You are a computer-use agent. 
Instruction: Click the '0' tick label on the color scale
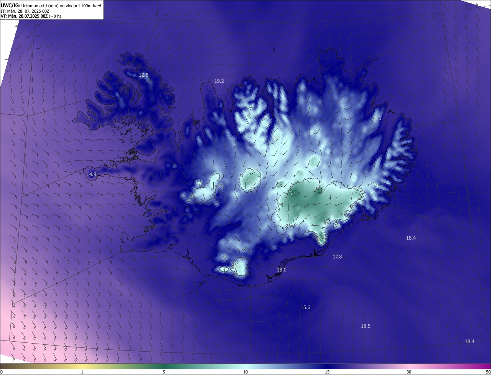2,372
